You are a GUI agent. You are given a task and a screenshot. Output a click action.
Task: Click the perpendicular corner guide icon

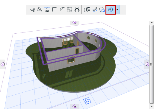click(x=55, y=10)
